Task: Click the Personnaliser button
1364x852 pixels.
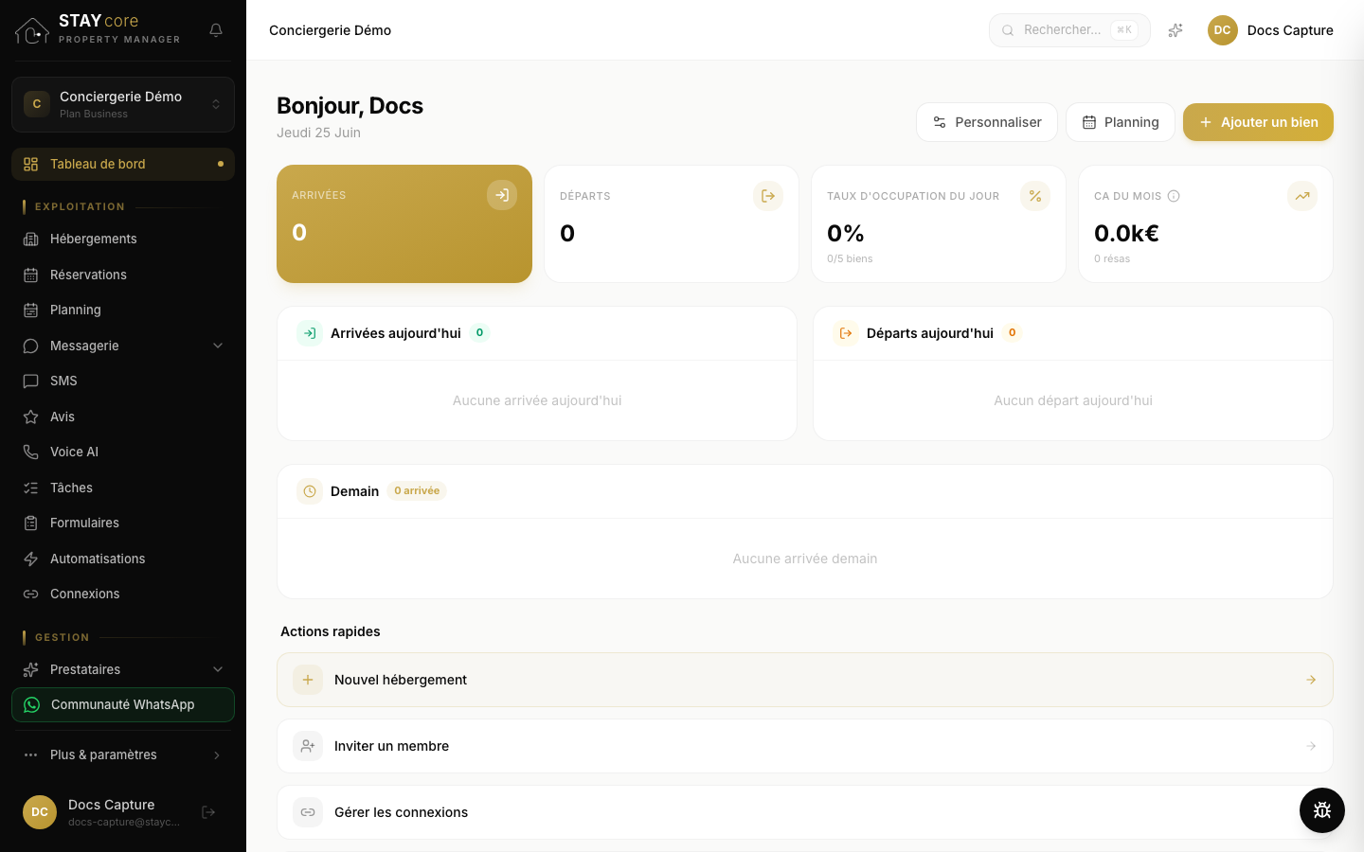Action: (x=987, y=122)
